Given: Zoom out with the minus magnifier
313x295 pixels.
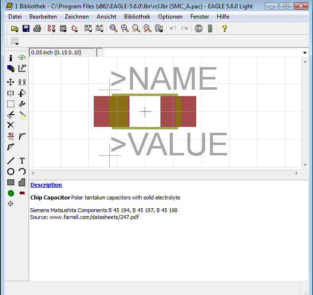Looking at the screenshot, I should tap(136, 28).
